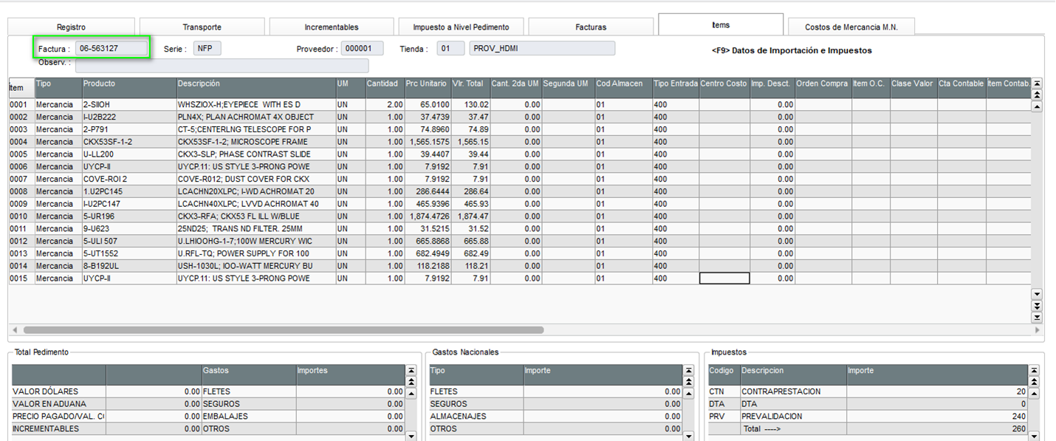Screen dimensions: 1056x441
Task: Jump to last row in items grid scrollbar
Action: 1036,318
